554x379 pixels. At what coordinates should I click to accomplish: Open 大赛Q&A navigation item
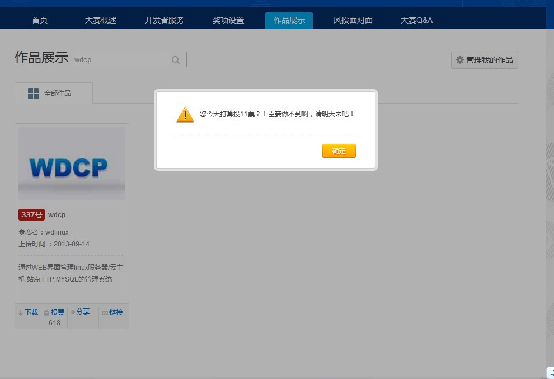416,21
